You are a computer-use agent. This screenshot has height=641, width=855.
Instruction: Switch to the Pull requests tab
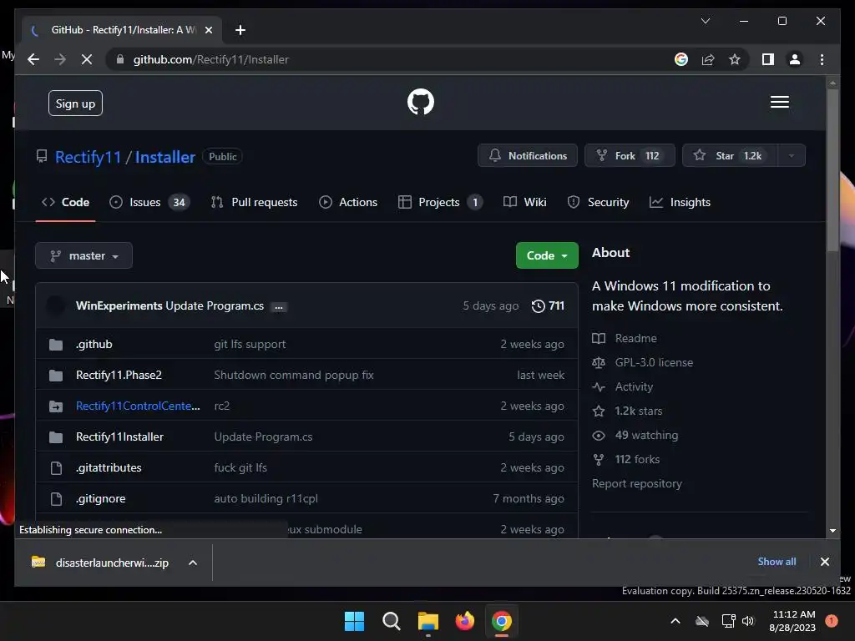(x=254, y=202)
